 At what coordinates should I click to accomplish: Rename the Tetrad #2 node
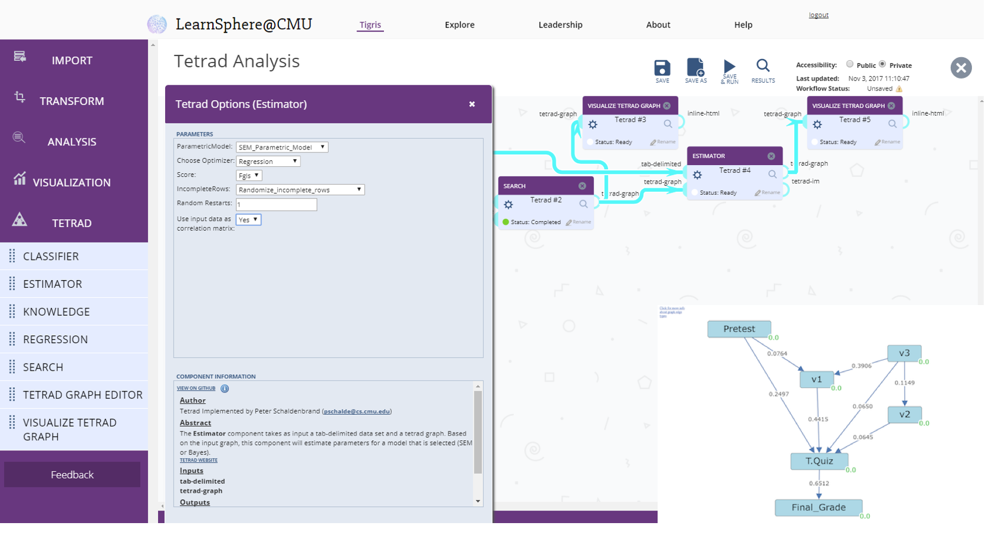coord(578,222)
